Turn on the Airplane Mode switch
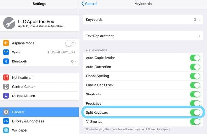Image resolution: width=207 pixels, height=134 pixels. [x=71, y=43]
